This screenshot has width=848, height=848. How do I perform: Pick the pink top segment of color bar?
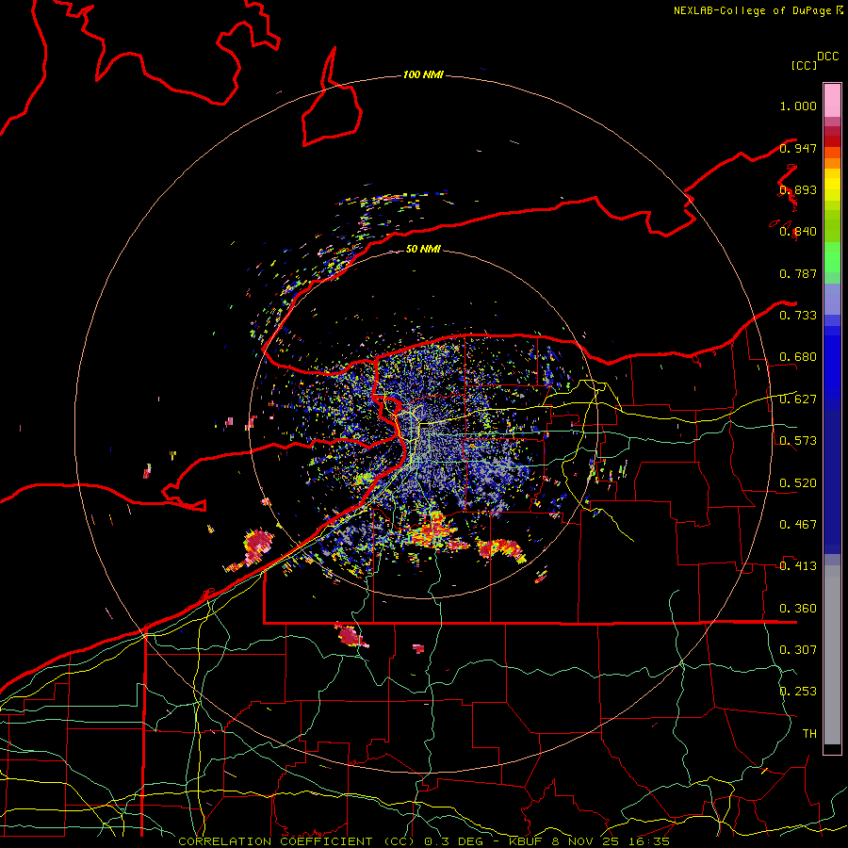tap(832, 100)
